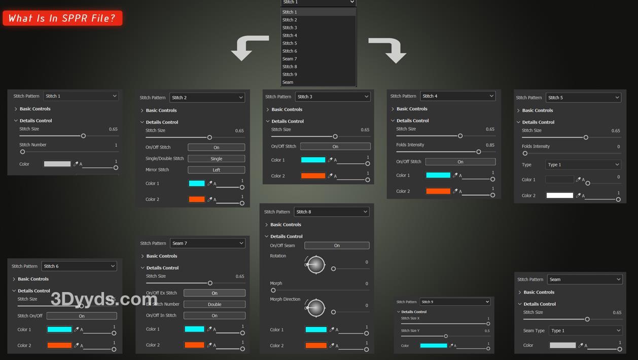This screenshot has height=360, width=638.
Task: Click Color 2 eyedropper in Stitch 3 panel
Action: tap(331, 175)
